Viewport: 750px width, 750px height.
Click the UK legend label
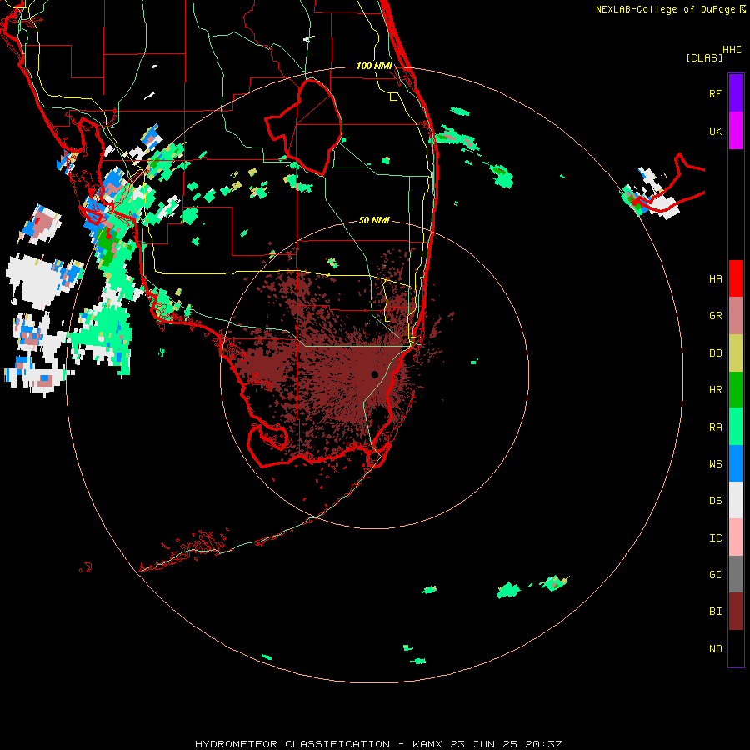(715, 131)
